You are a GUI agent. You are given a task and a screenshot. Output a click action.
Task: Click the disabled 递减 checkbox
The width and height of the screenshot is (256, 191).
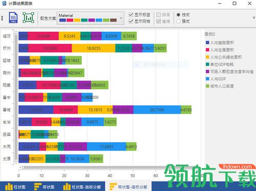tap(159, 21)
